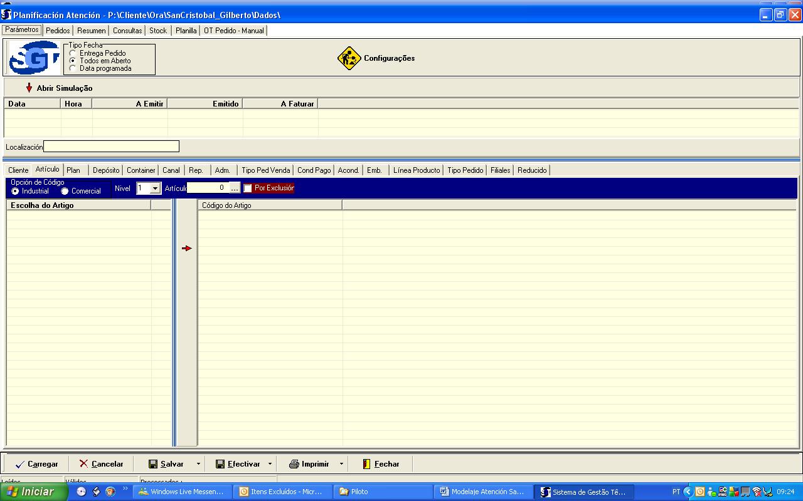Open the Depósito filter tab
803x501 pixels.
pos(106,170)
